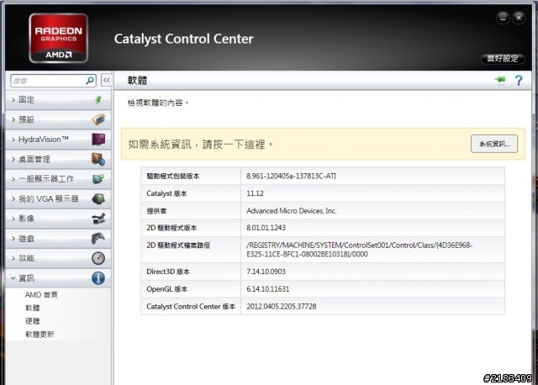Expand the 我的 VGA 顯示器 section
The height and width of the screenshot is (385, 538).
58,198
